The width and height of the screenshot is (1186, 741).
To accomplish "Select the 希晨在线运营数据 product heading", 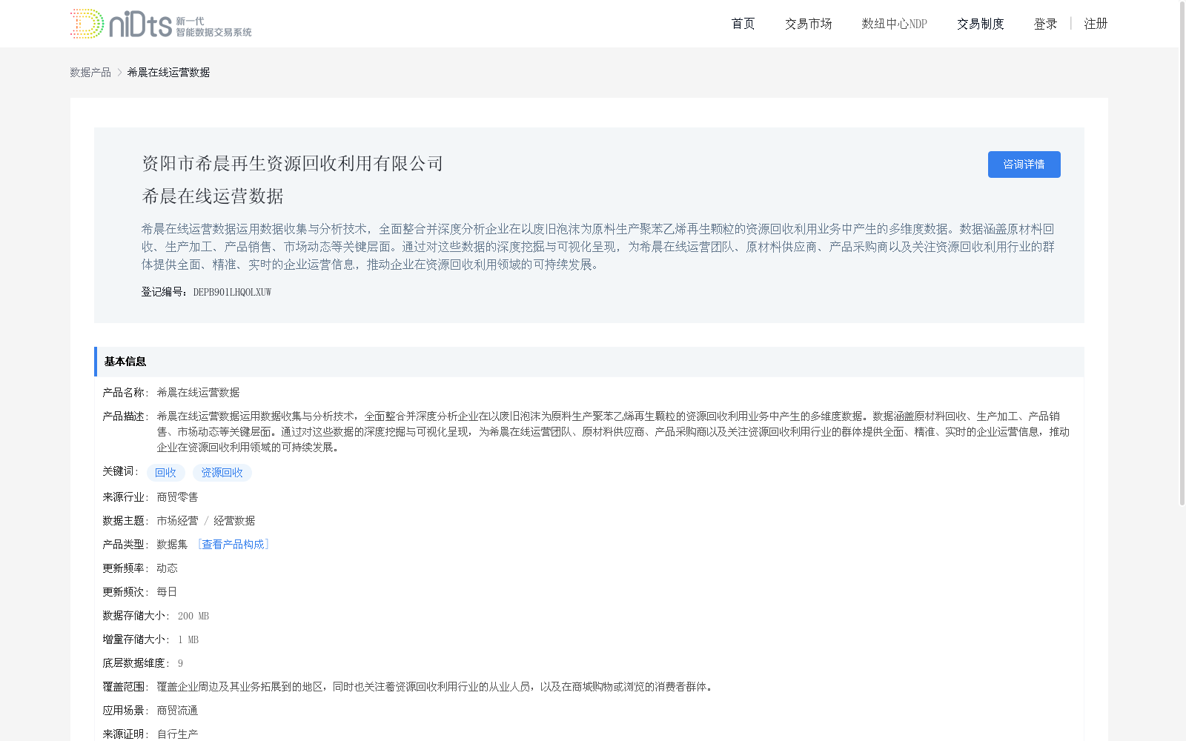I will (x=213, y=196).
